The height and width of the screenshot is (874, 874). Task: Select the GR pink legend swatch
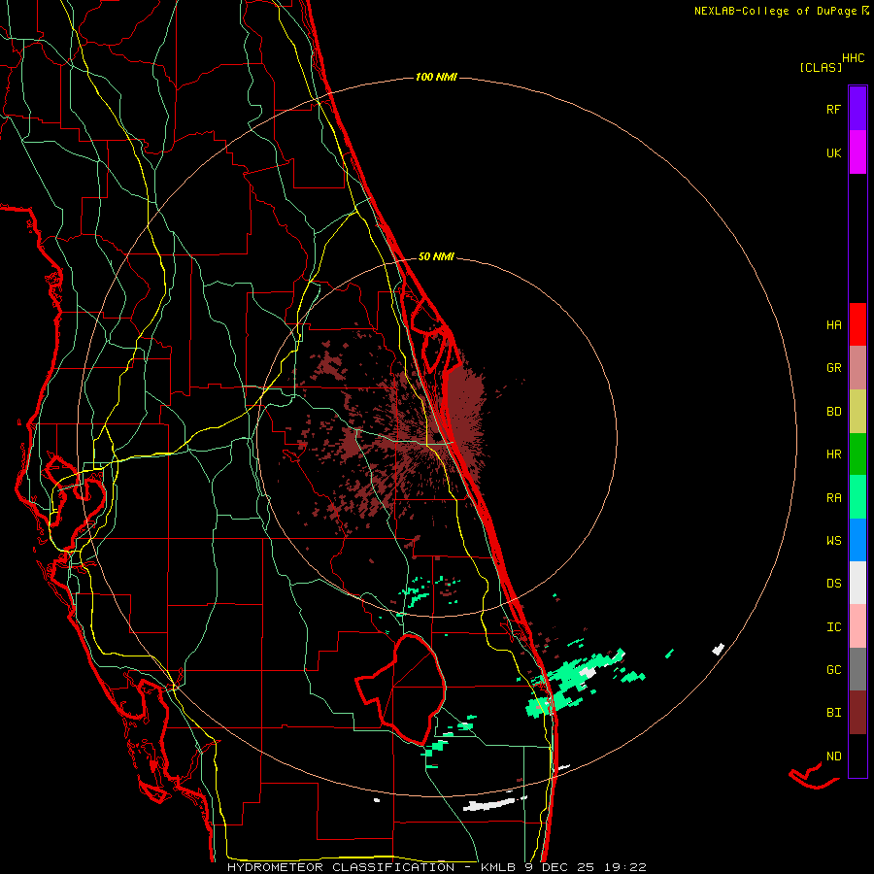(x=857, y=368)
